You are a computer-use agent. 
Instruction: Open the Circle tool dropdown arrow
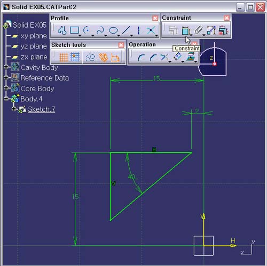[92, 36]
